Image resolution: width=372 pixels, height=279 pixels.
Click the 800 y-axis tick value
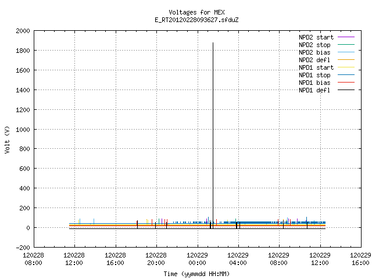click(24, 149)
